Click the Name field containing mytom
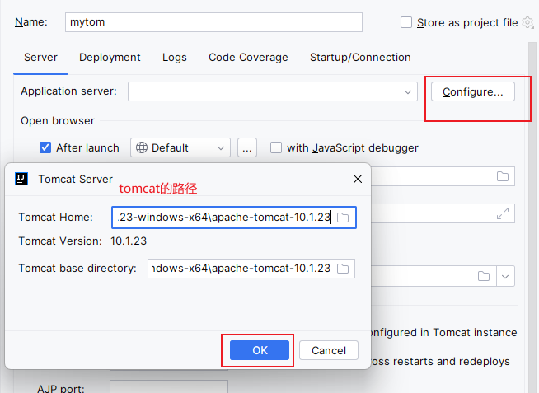 [x=213, y=22]
